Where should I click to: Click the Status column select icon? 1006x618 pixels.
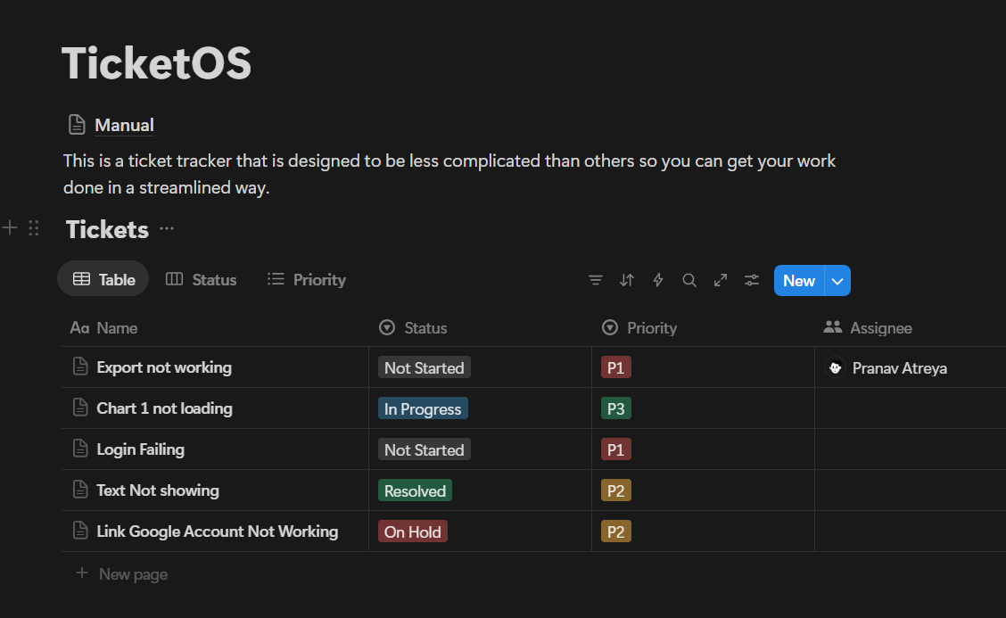pyautogui.click(x=387, y=327)
